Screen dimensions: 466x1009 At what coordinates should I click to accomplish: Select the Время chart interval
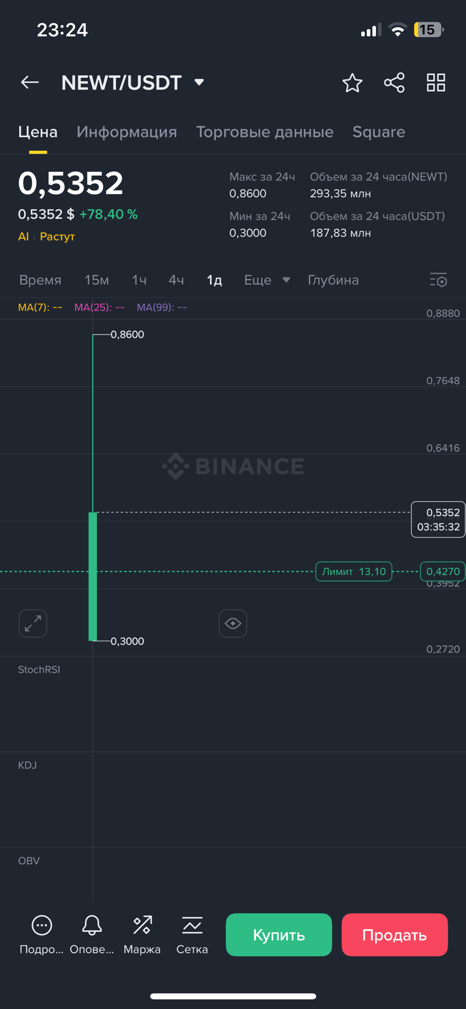click(40, 280)
